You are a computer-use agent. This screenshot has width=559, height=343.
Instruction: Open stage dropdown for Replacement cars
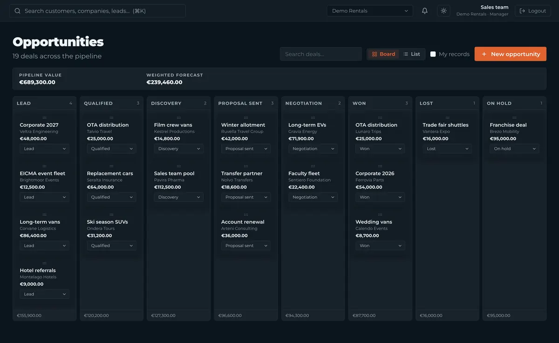click(112, 197)
